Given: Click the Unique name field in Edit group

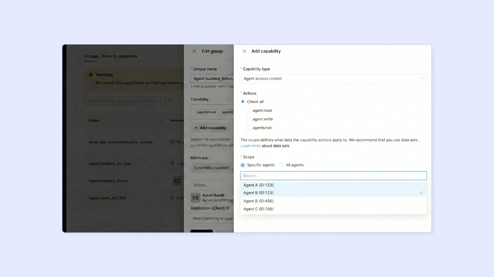Looking at the screenshot, I should coord(212,78).
